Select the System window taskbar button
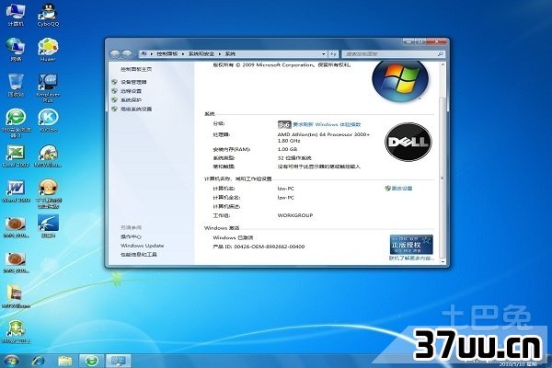The width and height of the screenshot is (552, 368). pyautogui.click(x=119, y=361)
